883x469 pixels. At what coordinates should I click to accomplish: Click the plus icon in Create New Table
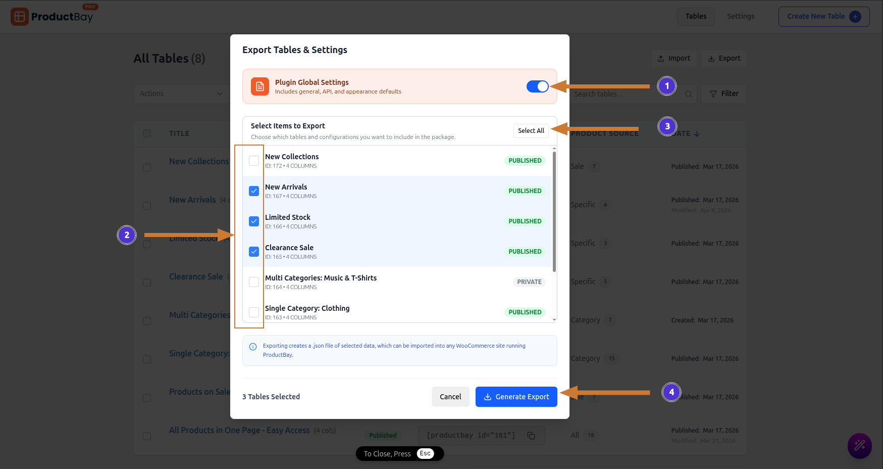[855, 17]
